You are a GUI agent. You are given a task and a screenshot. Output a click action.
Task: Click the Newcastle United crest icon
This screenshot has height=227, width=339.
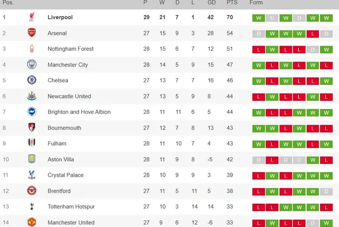click(32, 96)
